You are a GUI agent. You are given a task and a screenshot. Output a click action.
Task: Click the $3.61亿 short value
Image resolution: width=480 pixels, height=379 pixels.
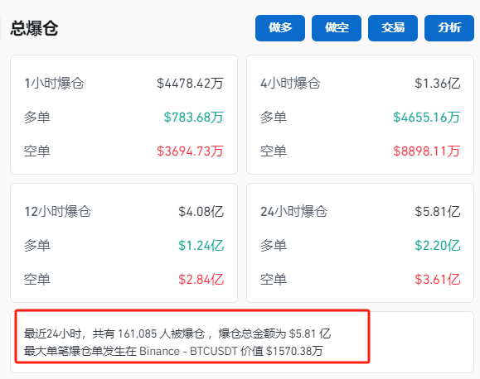[x=438, y=280]
